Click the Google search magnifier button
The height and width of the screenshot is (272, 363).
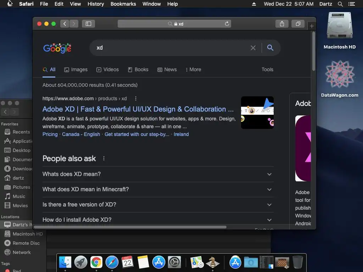coord(270,48)
